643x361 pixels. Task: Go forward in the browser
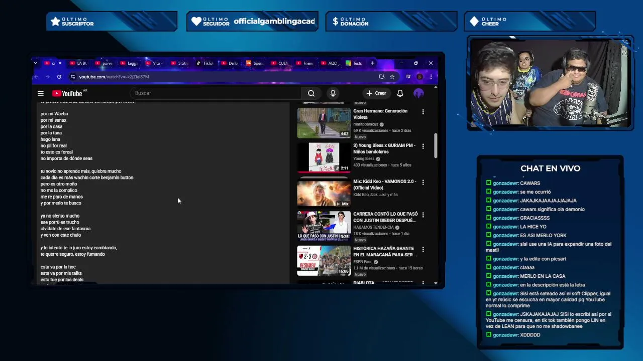point(47,77)
